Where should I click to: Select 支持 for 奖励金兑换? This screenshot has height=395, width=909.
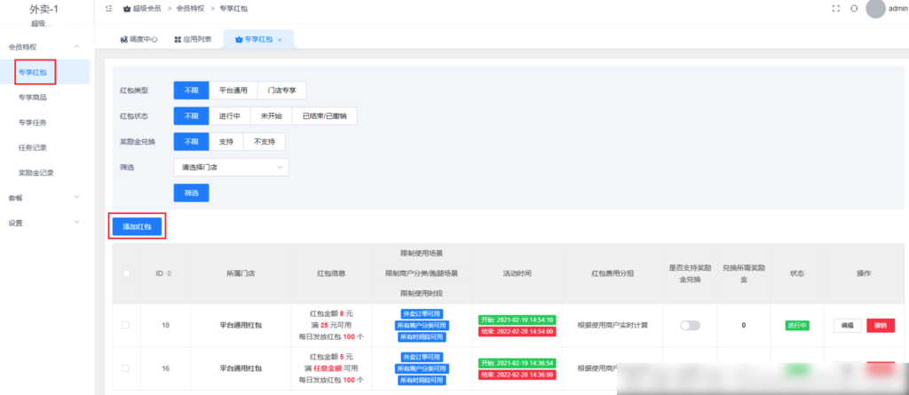226,141
